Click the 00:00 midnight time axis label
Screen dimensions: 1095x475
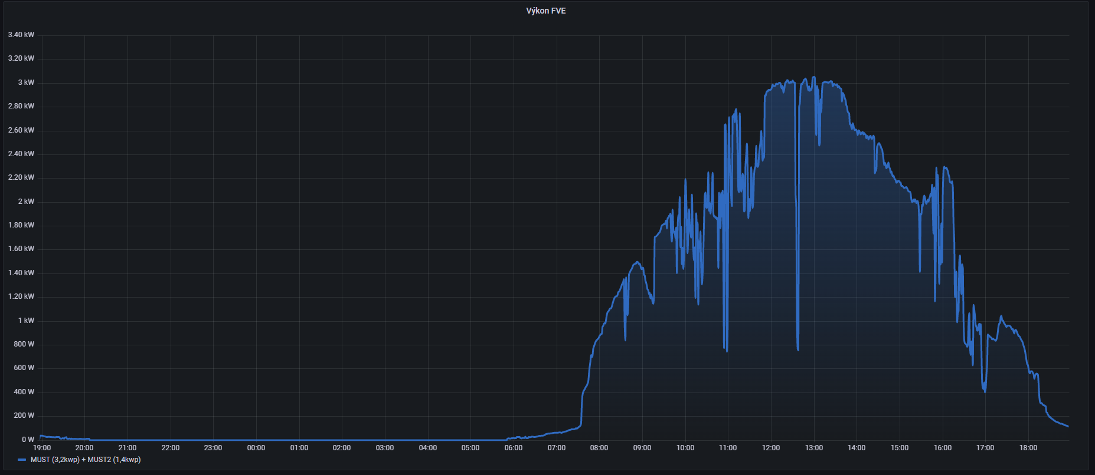[256, 448]
